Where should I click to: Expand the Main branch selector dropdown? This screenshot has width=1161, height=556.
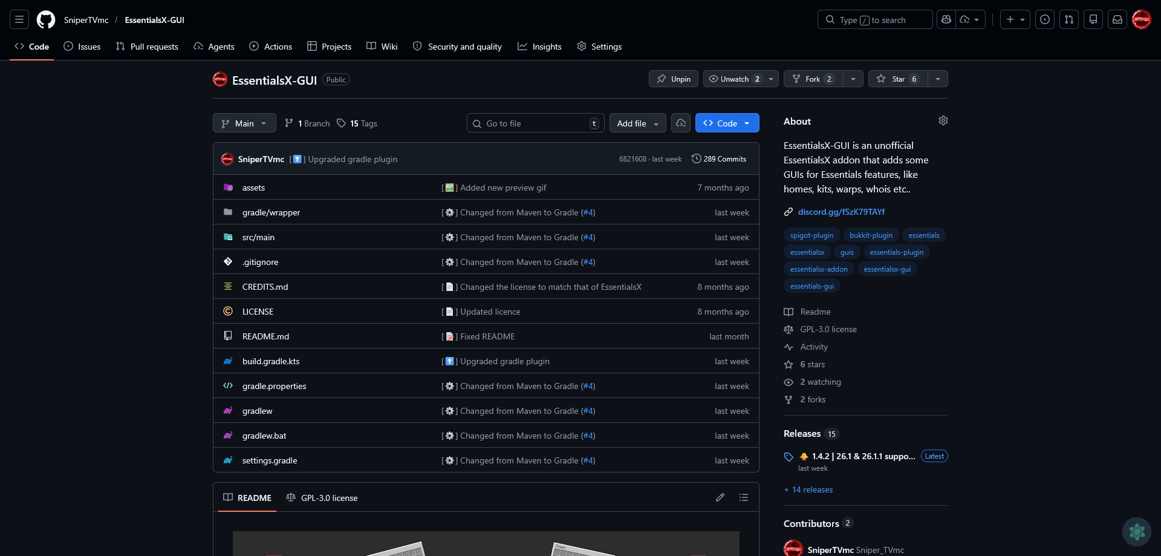pos(244,123)
